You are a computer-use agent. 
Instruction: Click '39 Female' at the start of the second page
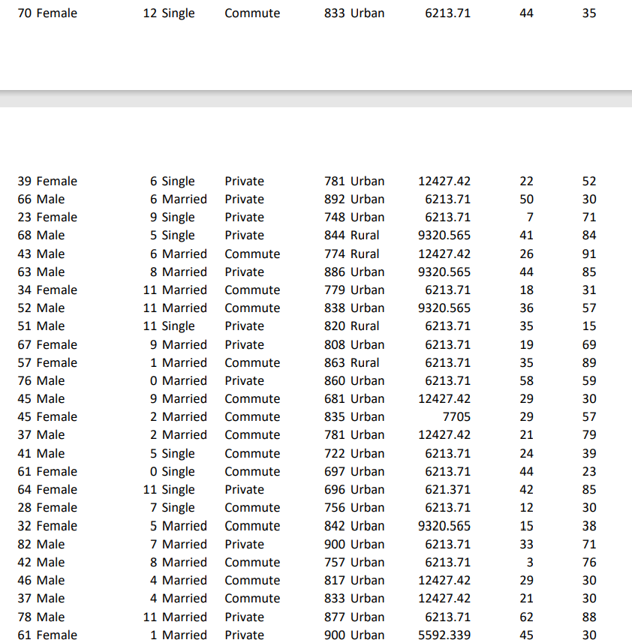47,182
